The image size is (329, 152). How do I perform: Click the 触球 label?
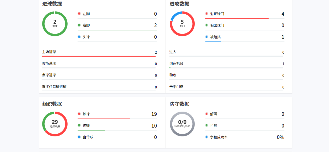(86, 114)
